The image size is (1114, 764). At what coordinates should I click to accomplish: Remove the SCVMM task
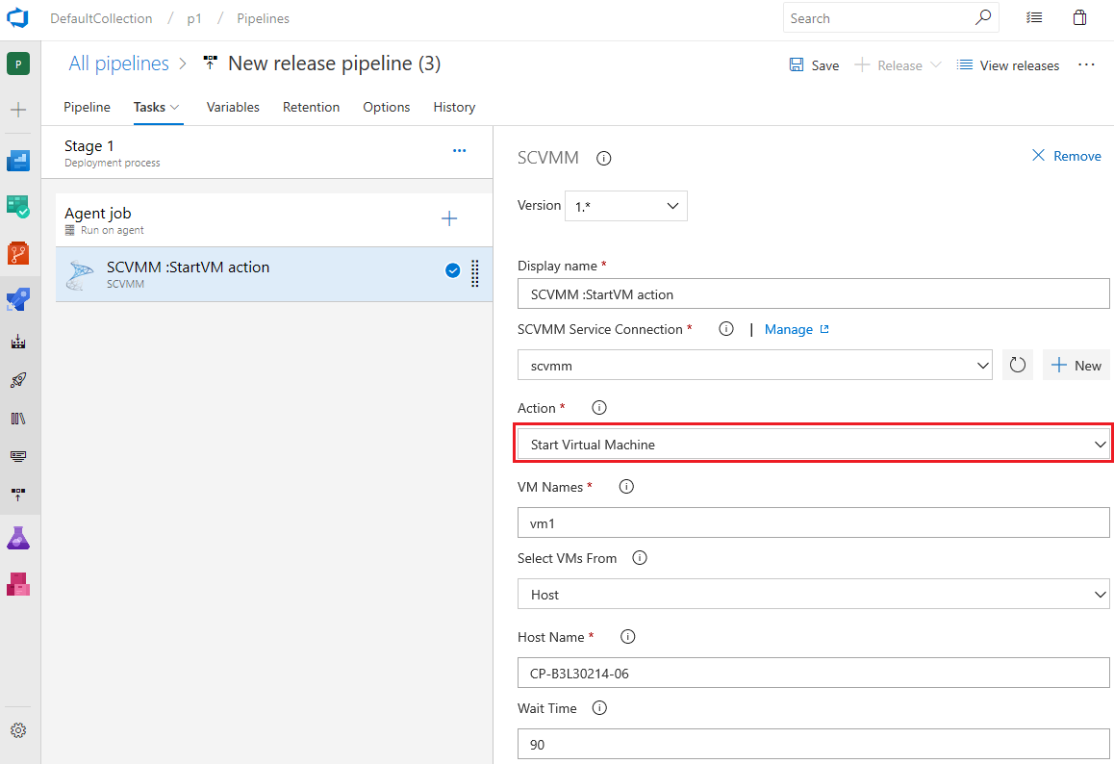point(1067,156)
